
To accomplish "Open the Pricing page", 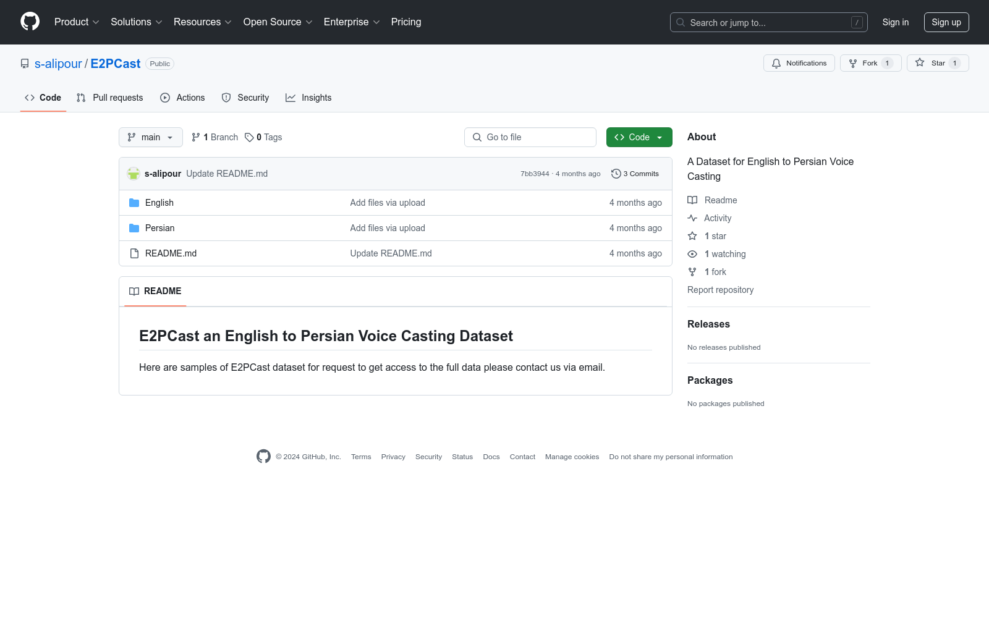I will pos(406,22).
